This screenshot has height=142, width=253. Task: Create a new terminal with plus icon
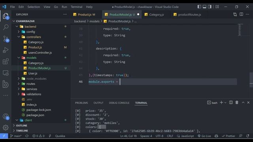[221, 103]
